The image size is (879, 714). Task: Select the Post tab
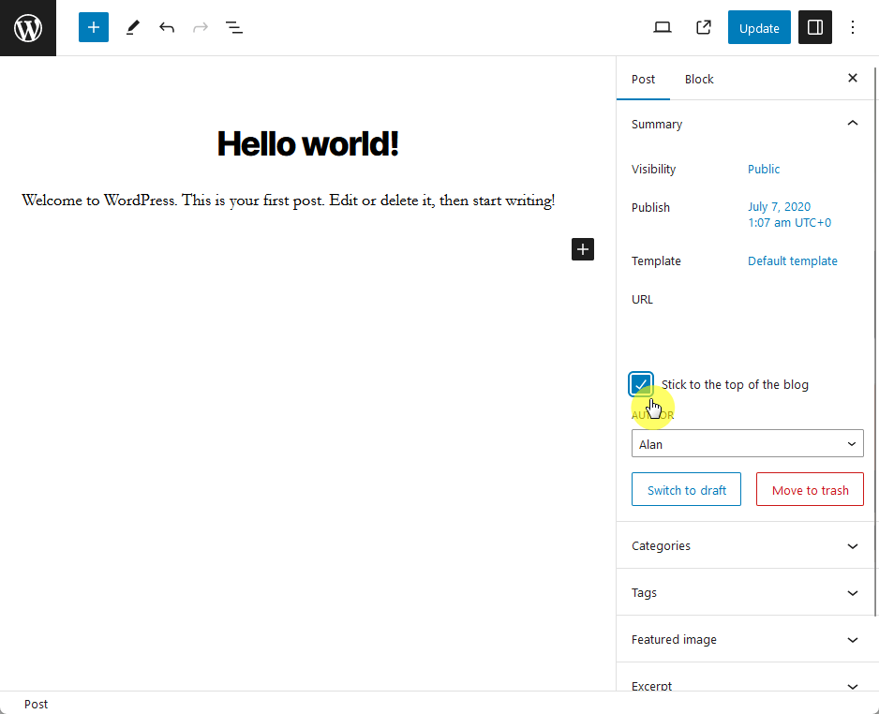[x=643, y=79]
